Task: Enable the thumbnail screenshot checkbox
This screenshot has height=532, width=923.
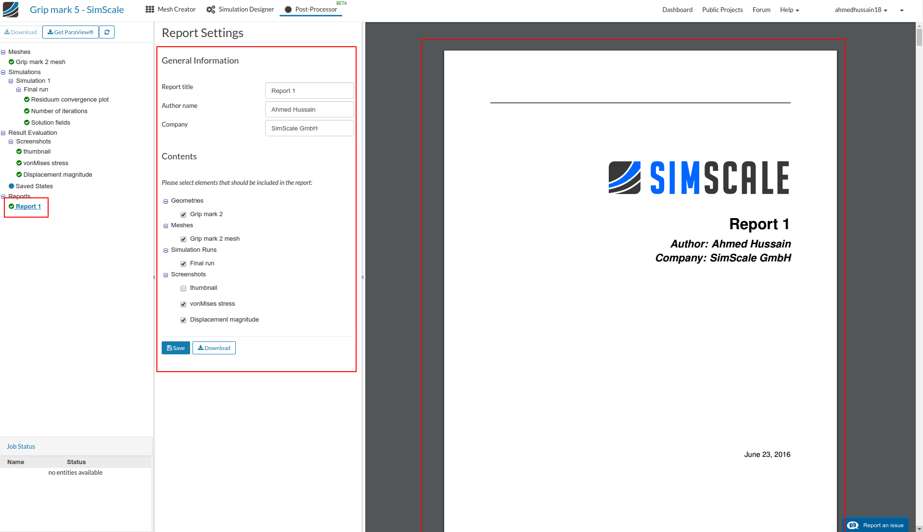Action: 183,288
